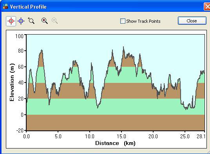Click the 5.0 distance tick label
This screenshot has height=154, width=210.
click(x=58, y=136)
